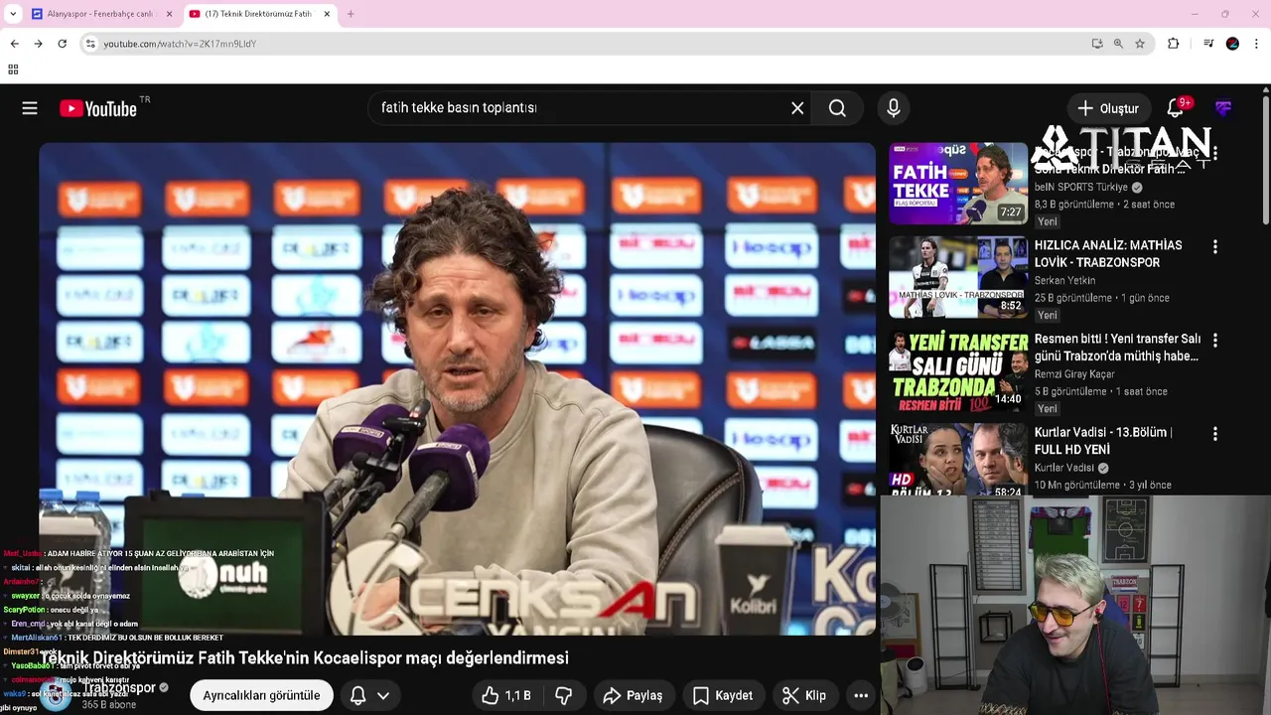Go back in browser history
The height and width of the screenshot is (715, 1271).
point(14,44)
